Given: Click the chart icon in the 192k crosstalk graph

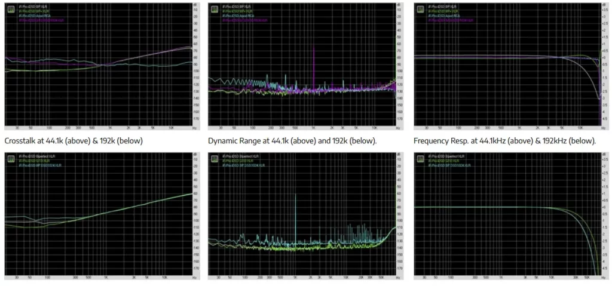Looking at the screenshot, I should click(x=10, y=159).
